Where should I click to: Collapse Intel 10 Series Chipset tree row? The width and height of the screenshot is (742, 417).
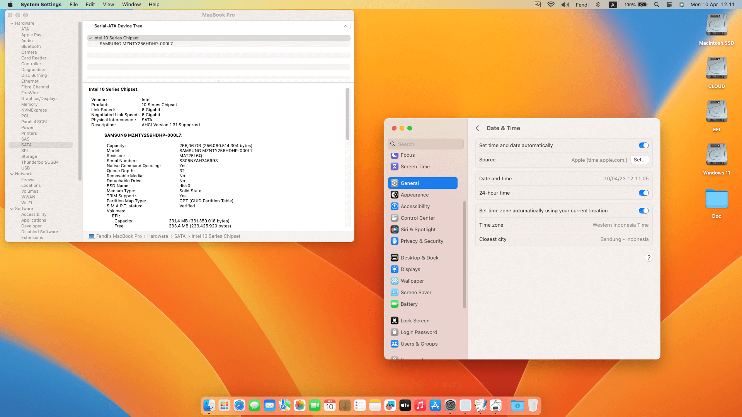(90, 38)
